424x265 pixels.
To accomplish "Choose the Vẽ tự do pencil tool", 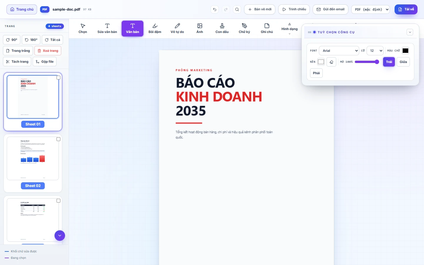I will (x=177, y=29).
